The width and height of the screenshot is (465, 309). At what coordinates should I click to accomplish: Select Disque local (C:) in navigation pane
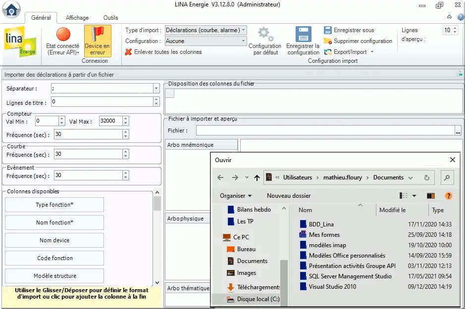253,299
